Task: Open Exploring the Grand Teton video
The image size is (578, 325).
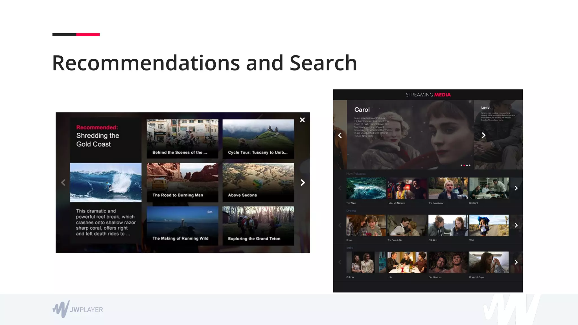Action: 258,226
